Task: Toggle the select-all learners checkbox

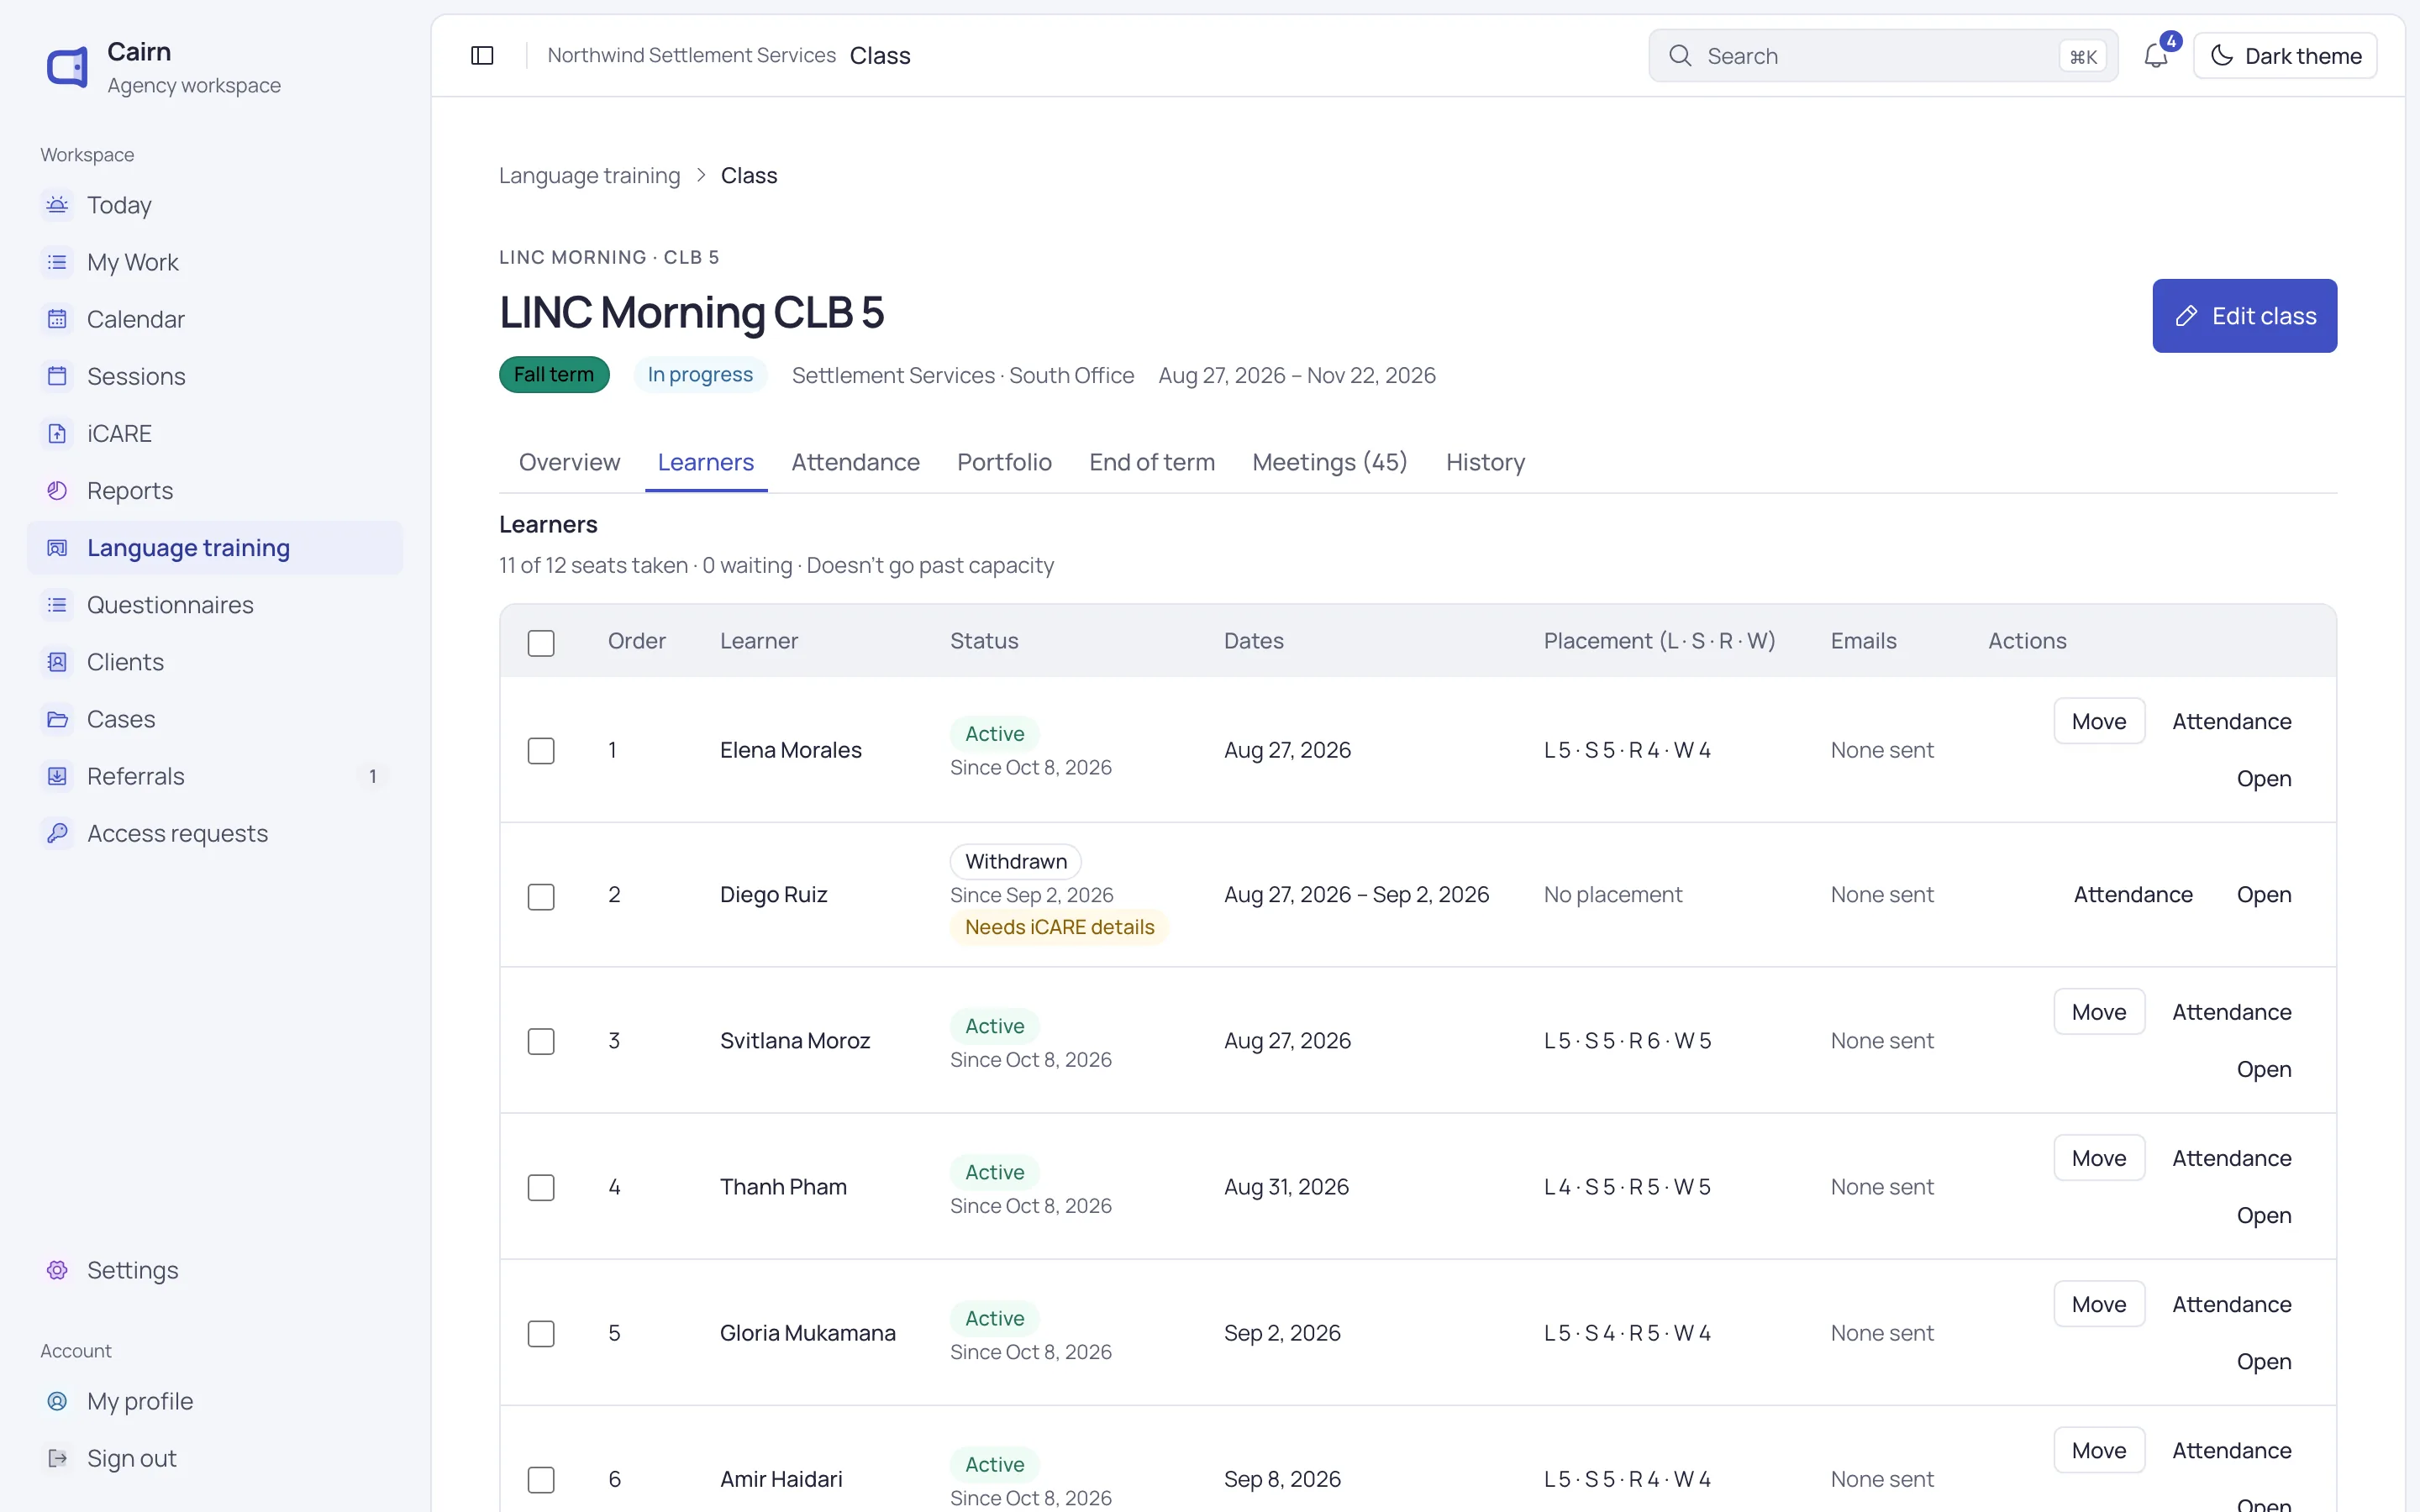Action: point(541,643)
